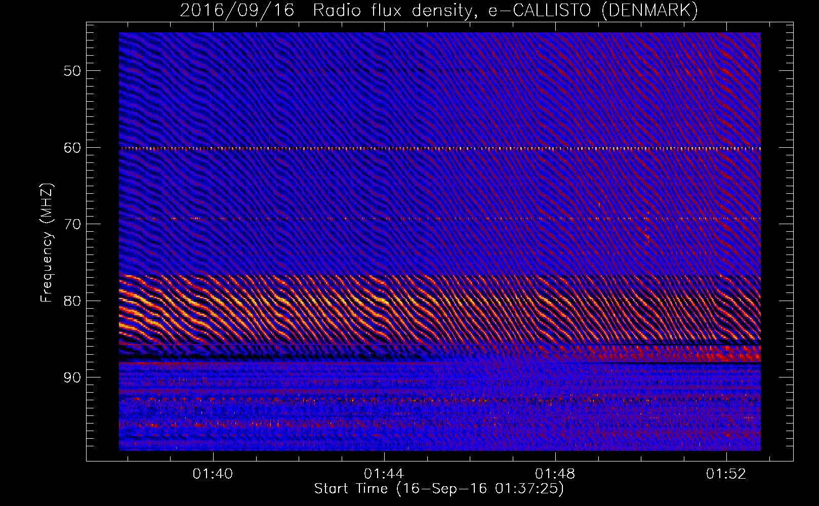Click the 01:48 time tick label
Viewport: 819px width, 506px height.
click(555, 474)
